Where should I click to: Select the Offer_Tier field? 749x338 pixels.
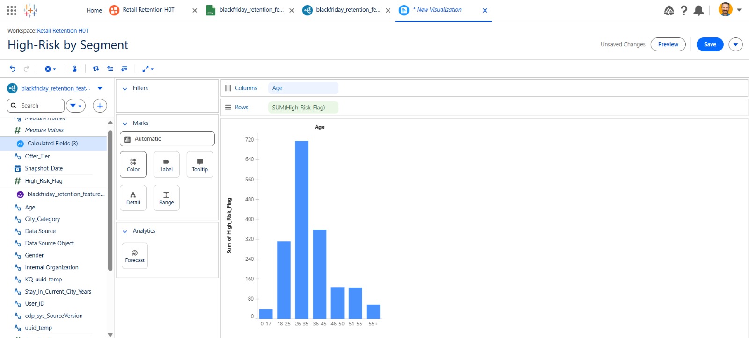coord(37,156)
